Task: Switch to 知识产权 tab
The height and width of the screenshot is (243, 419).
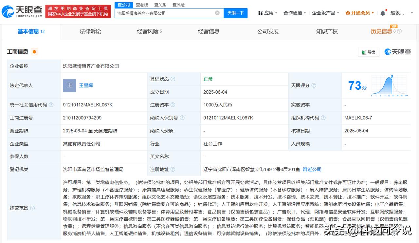Action: pos(327,31)
